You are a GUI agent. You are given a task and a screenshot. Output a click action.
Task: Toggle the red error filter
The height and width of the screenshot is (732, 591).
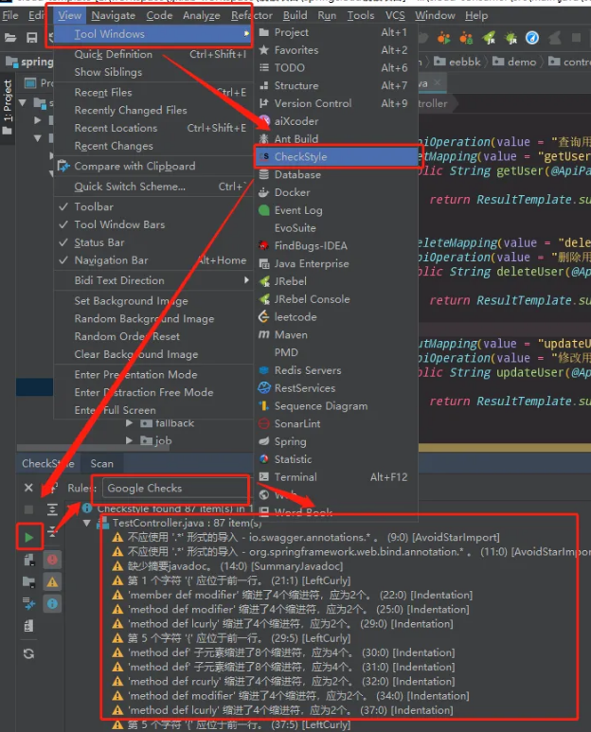52,560
